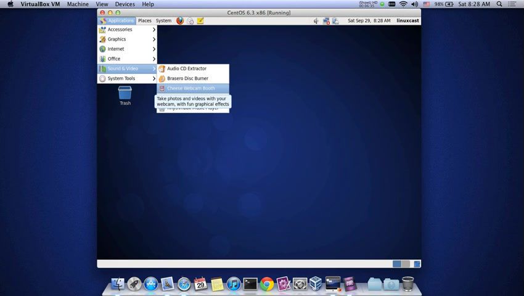Select the Sound & Video category
524x296 pixels.
pyautogui.click(x=127, y=68)
